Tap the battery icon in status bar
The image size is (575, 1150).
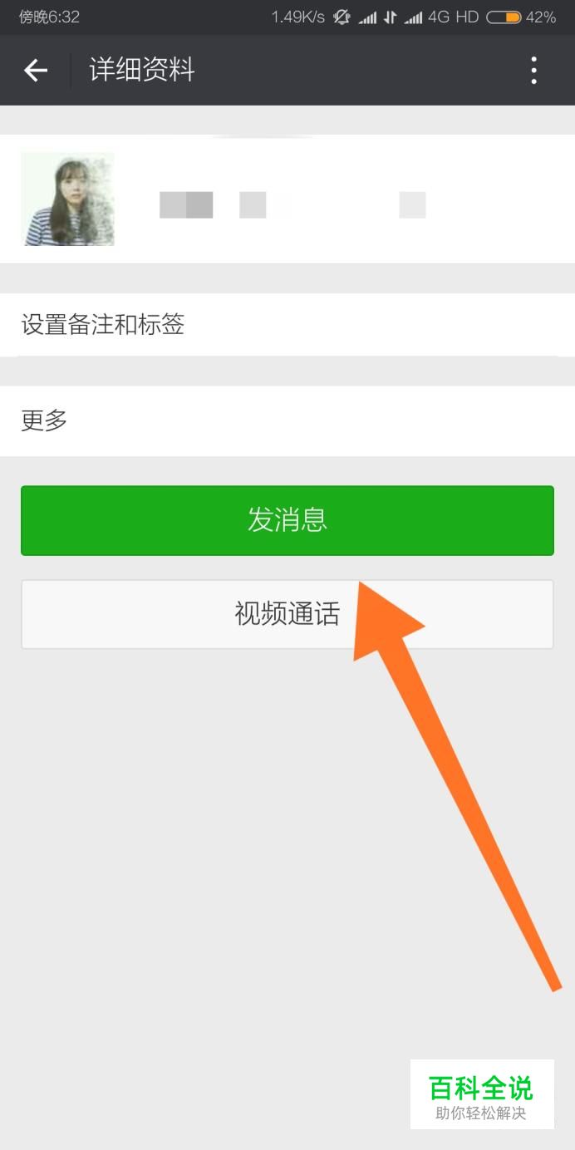coord(504,17)
